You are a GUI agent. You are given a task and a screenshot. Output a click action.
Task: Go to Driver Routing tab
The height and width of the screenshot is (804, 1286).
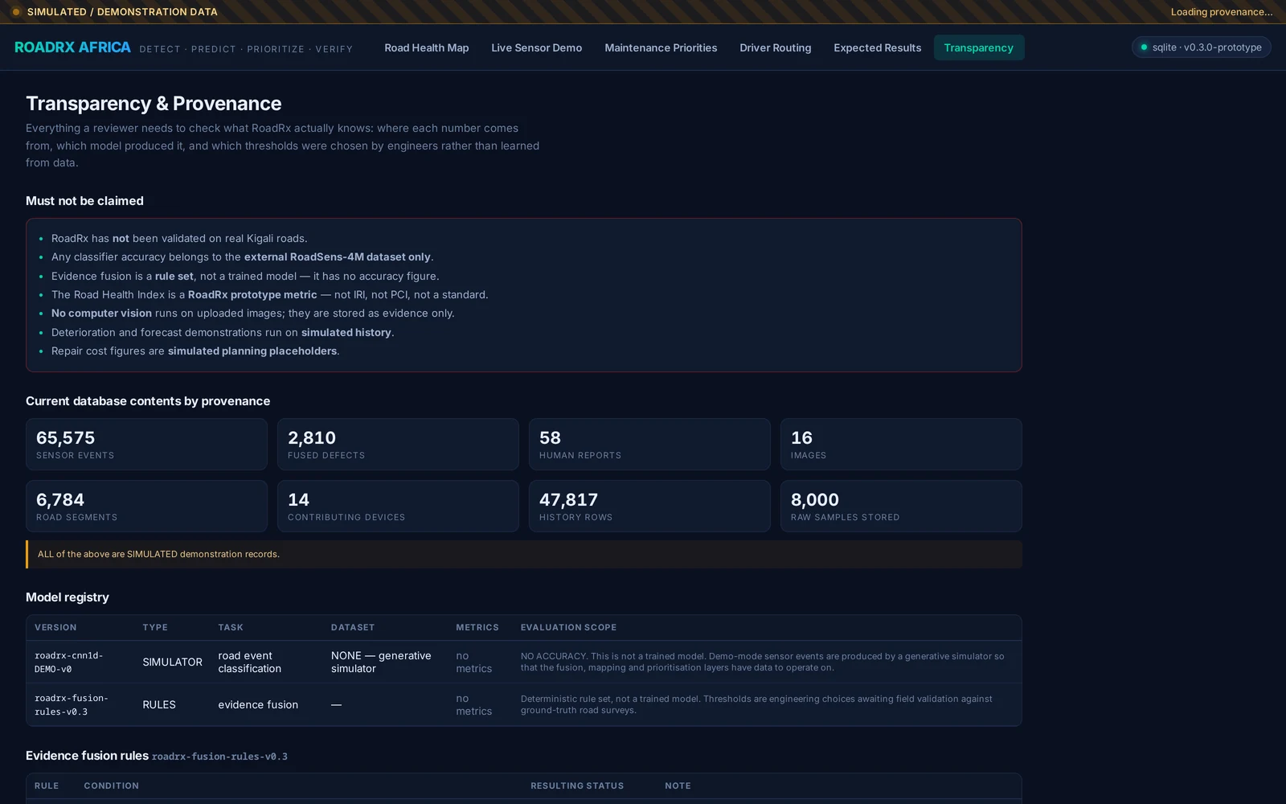776,47
